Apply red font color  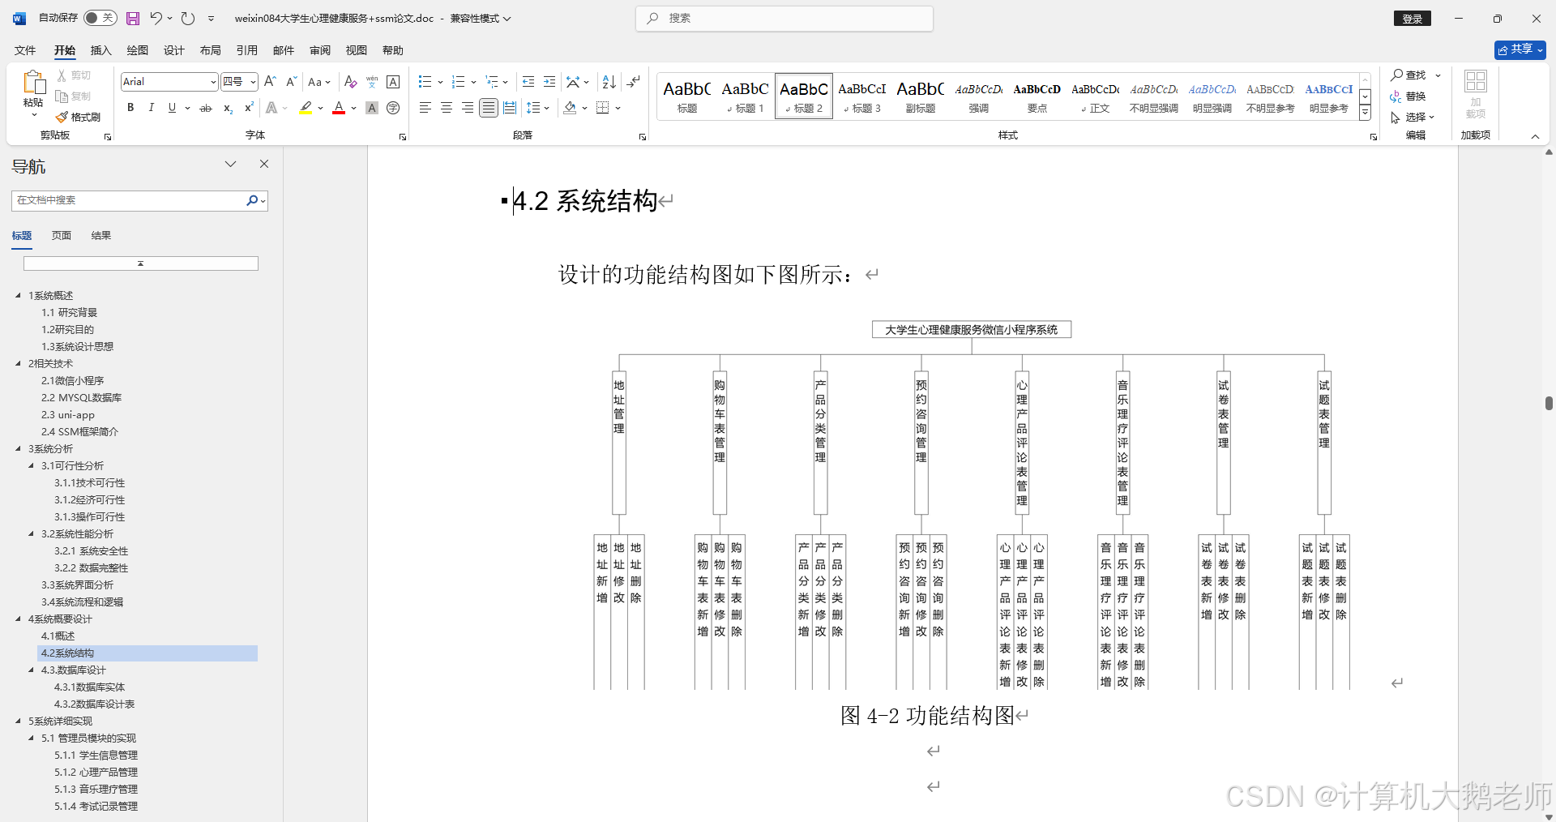[339, 108]
